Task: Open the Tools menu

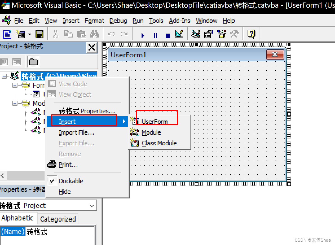Action: tap(156, 21)
